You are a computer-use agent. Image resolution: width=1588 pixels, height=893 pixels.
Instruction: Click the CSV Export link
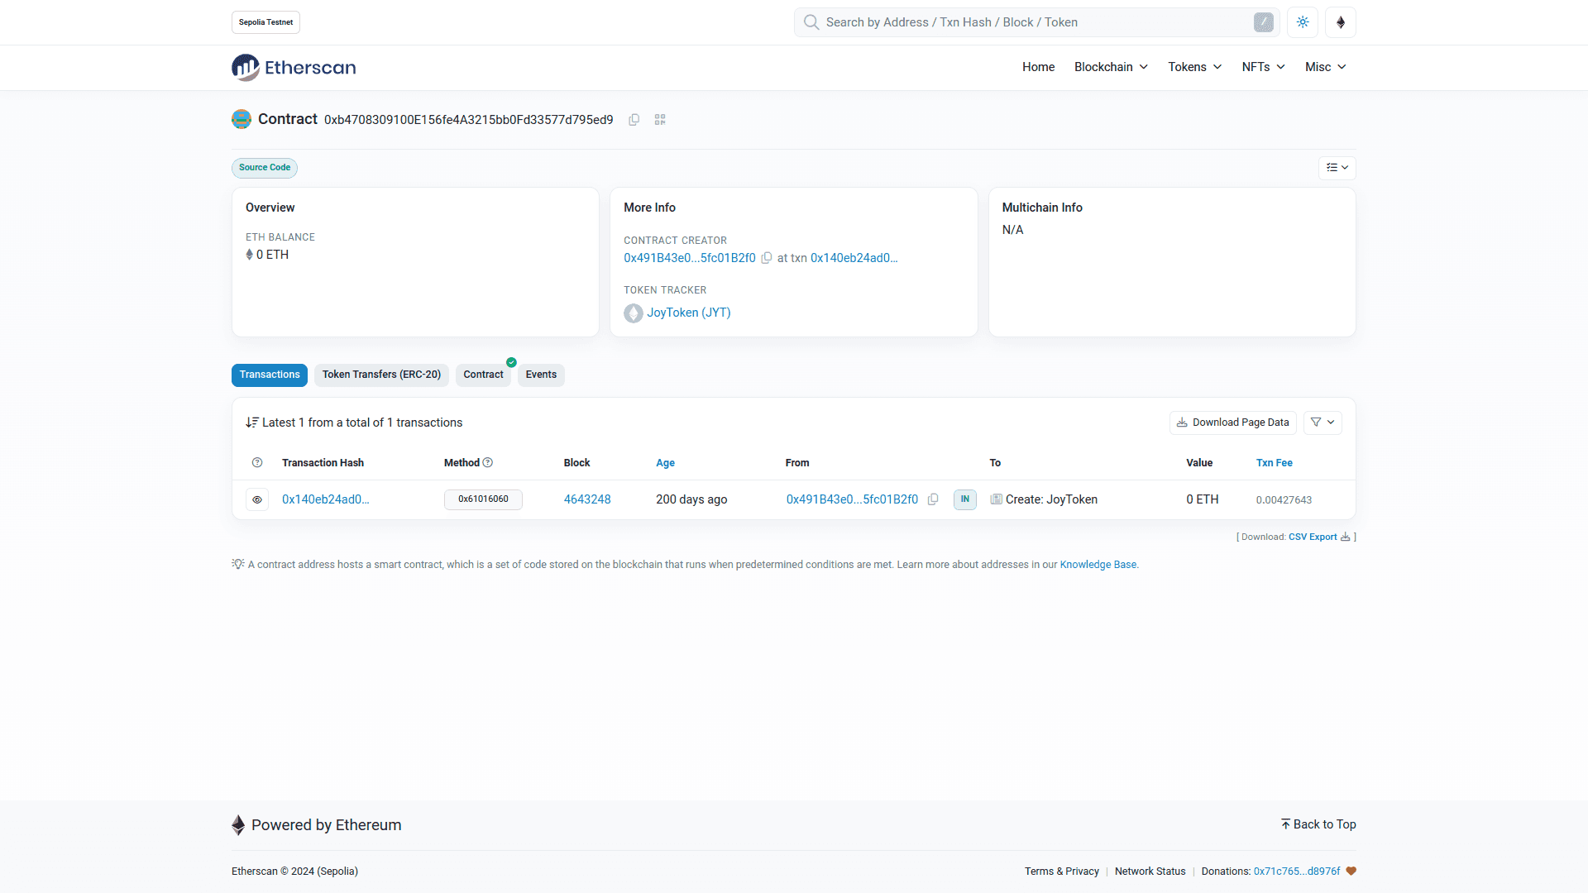click(x=1311, y=535)
